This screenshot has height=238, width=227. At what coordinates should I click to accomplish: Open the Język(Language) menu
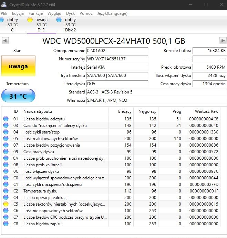coord(112,13)
